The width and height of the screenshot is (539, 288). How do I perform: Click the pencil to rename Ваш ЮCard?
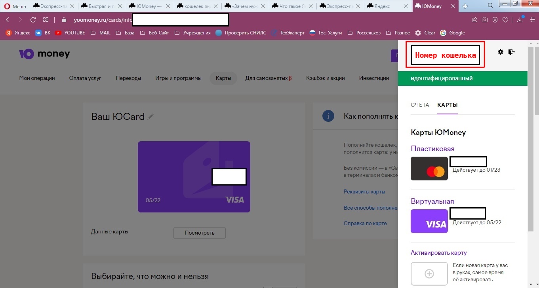point(151,116)
